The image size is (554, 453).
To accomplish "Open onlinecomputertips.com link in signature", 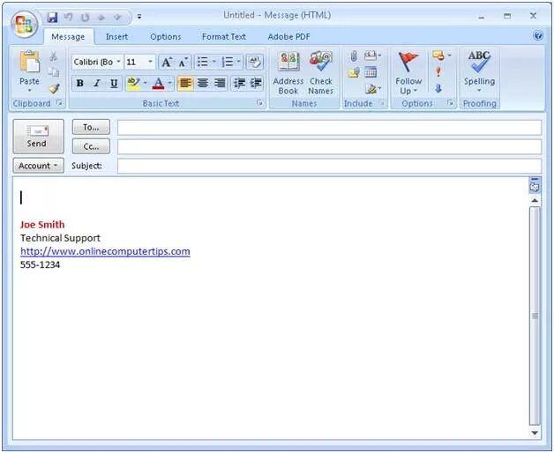I will (105, 251).
